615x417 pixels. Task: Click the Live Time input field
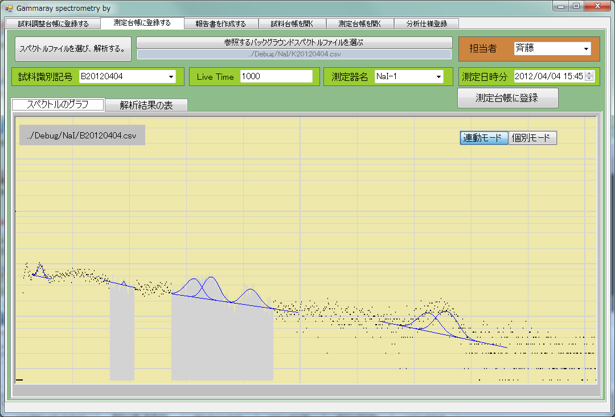pos(276,77)
